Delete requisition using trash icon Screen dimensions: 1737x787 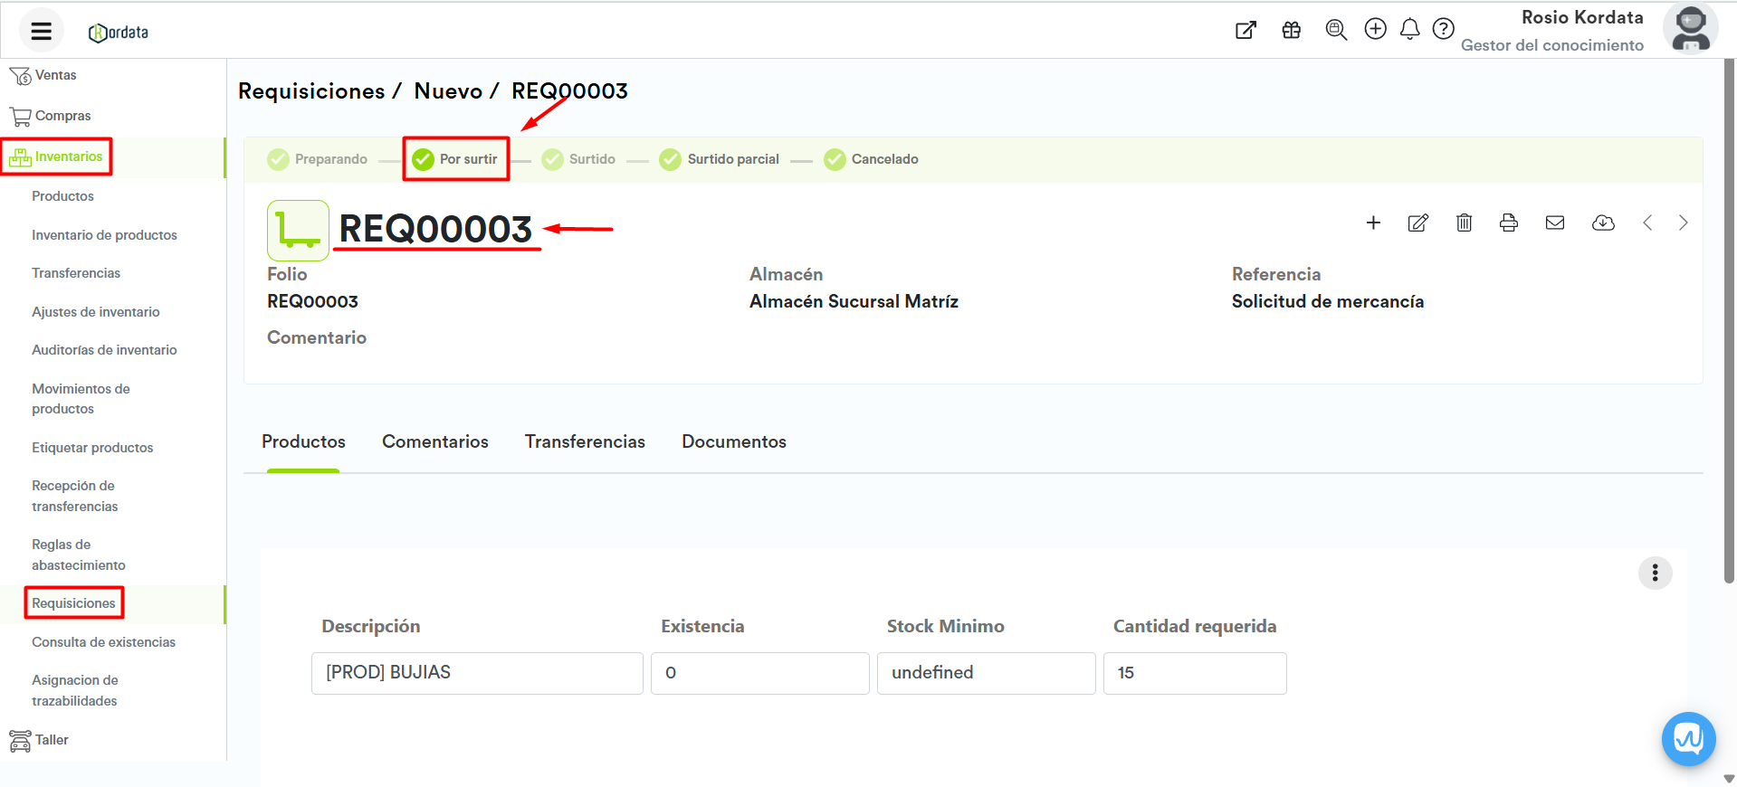point(1464,223)
